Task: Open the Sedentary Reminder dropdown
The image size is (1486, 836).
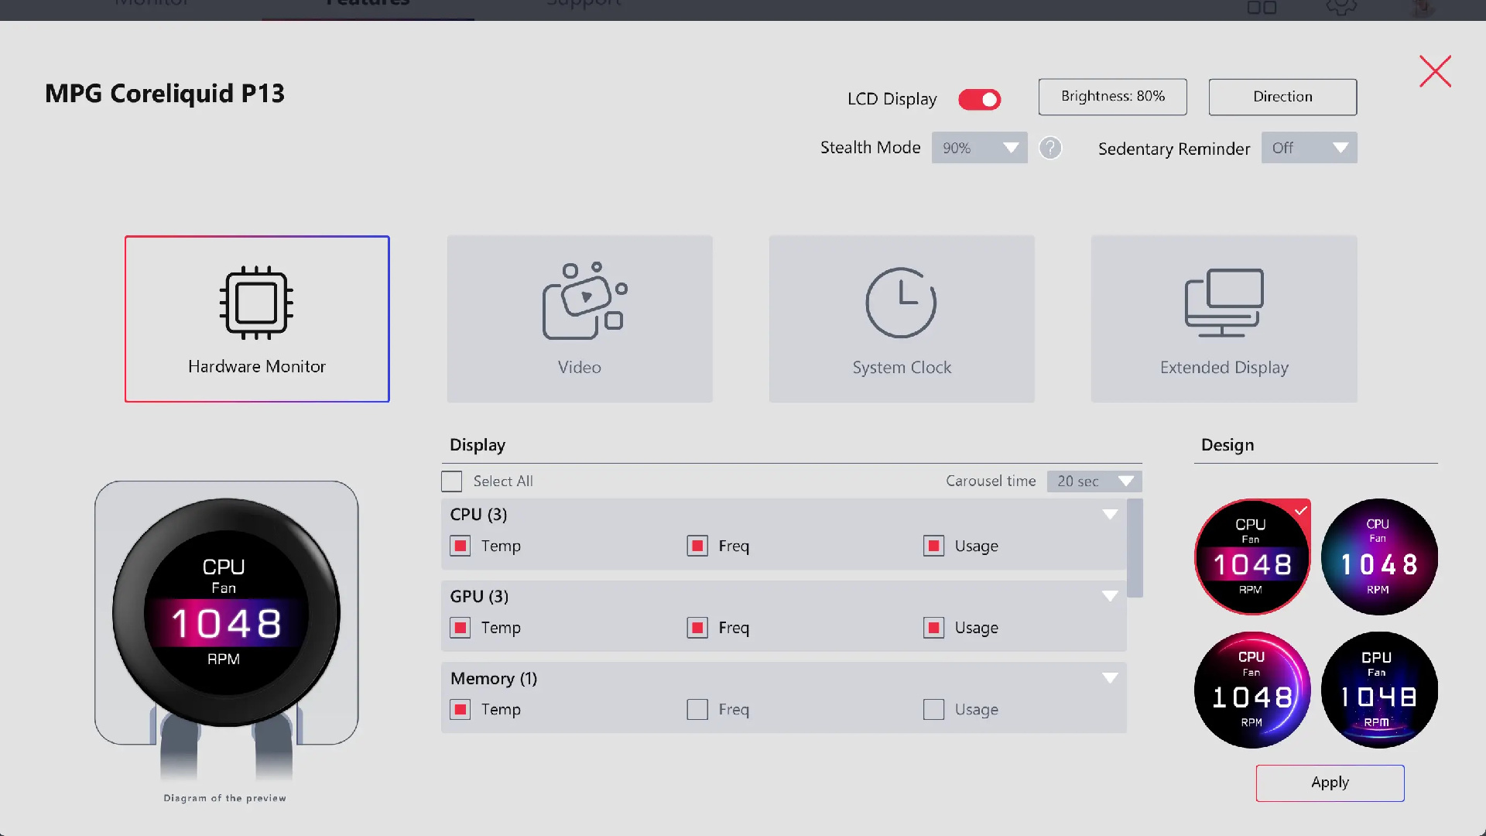Action: pos(1309,148)
